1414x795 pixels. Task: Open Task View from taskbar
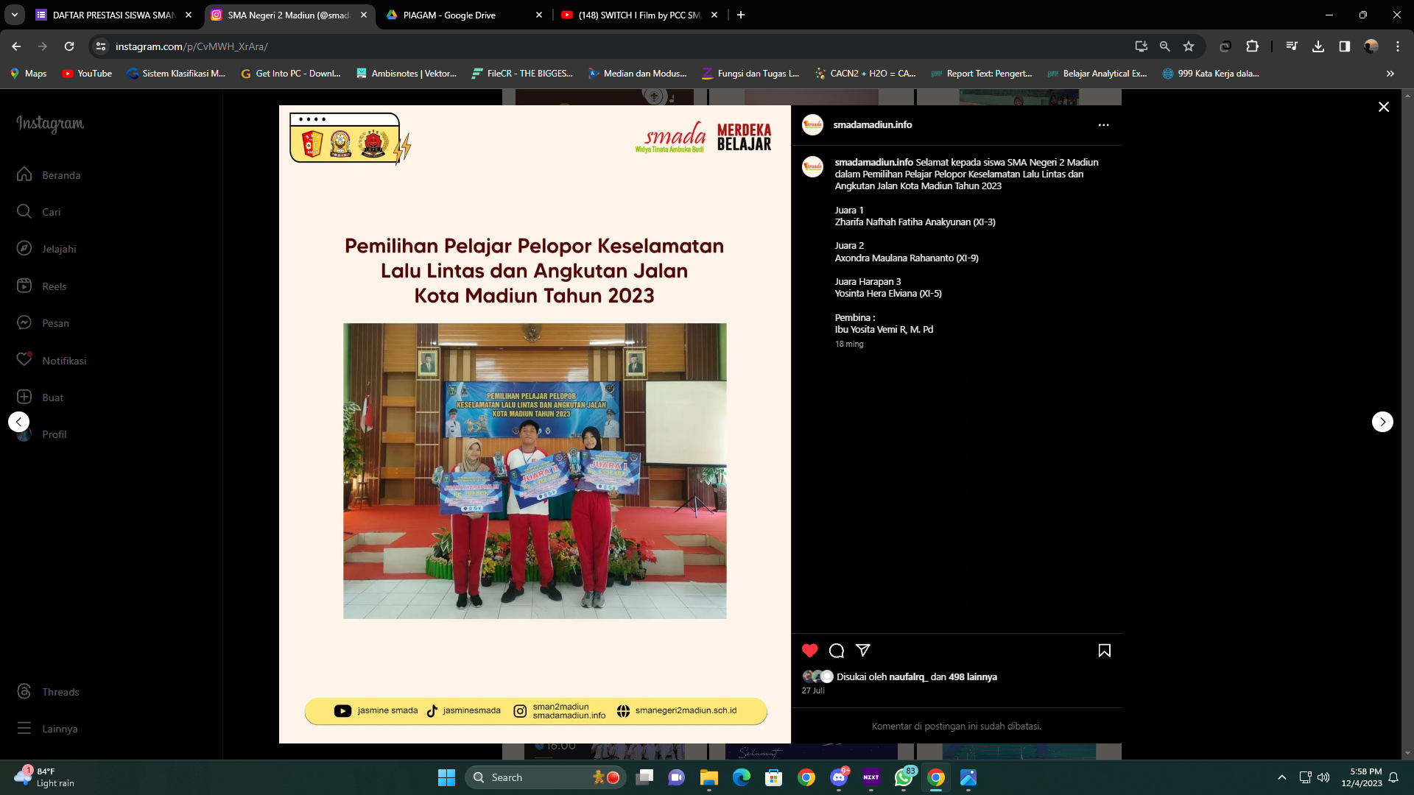point(644,777)
